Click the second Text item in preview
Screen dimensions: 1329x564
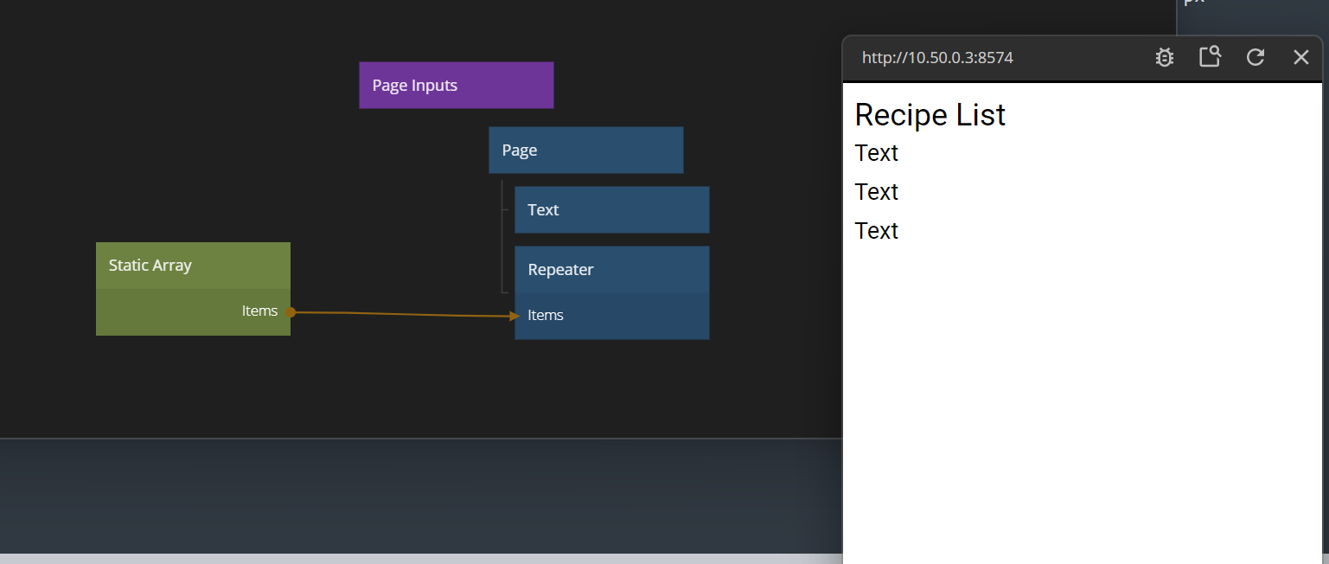point(876,192)
